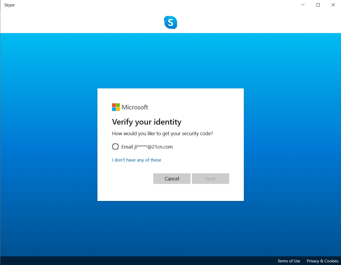Select the Email ji*****@21cn.com radio button
341x265 pixels.
tap(115, 147)
